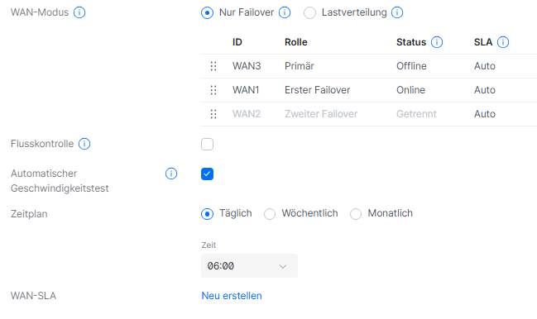Click drag handle of WAN1 row

point(213,90)
